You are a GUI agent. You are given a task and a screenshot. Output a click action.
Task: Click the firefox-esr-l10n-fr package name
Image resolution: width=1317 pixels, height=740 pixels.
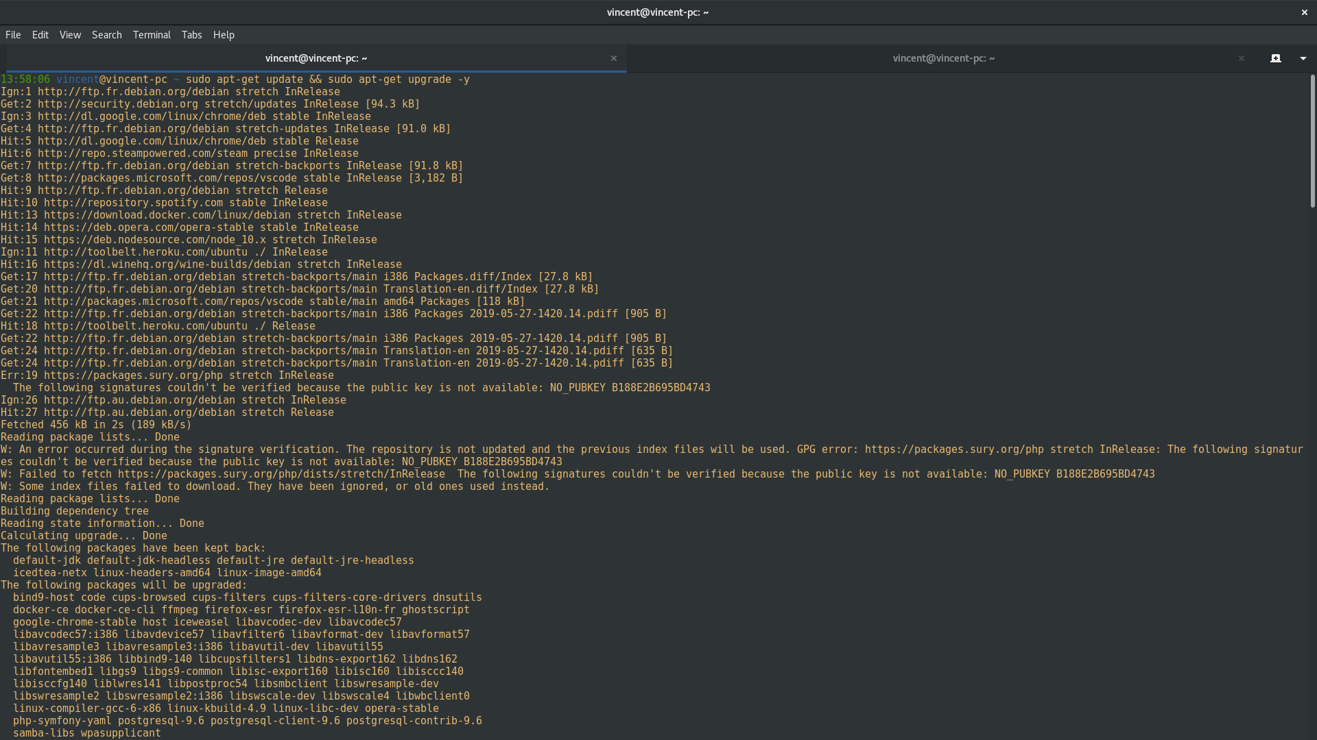(x=337, y=610)
